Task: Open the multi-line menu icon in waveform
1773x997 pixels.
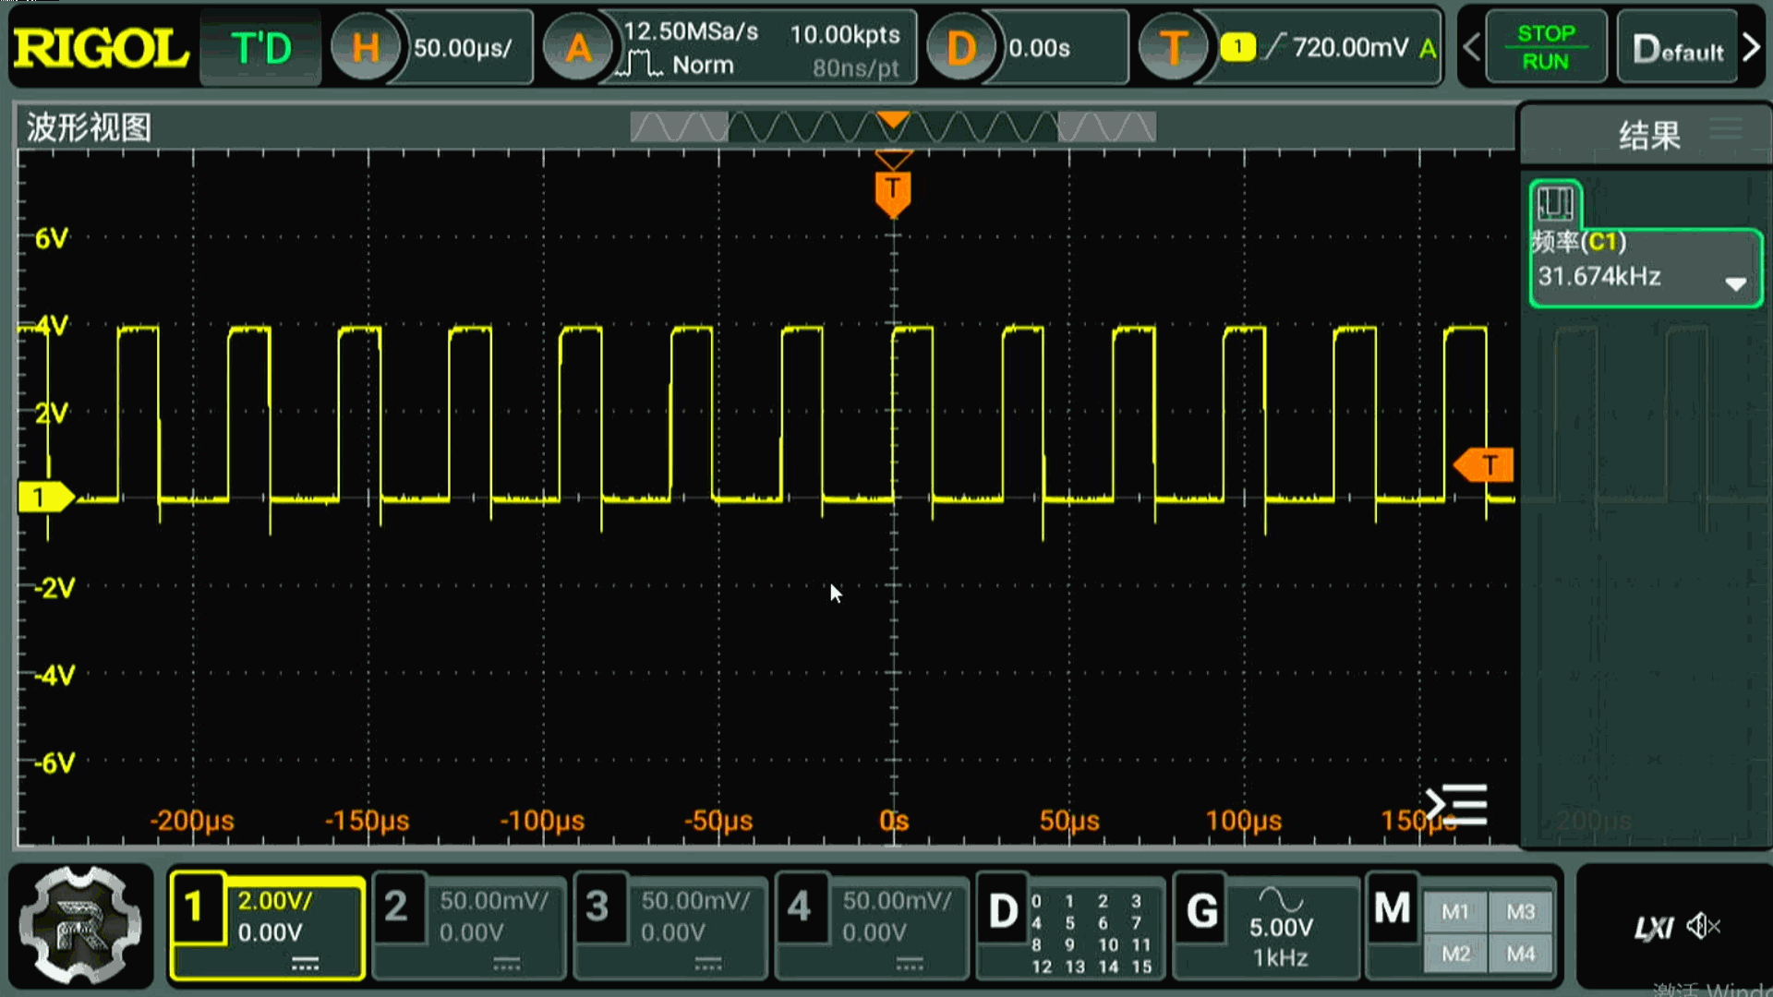Action: [x=1457, y=804]
